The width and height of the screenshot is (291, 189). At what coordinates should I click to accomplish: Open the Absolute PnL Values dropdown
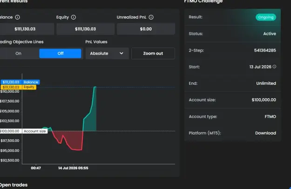pyautogui.click(x=107, y=54)
